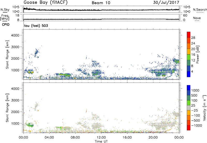Pick the yellow-orange Power segment between 16 and 20

pyautogui.click(x=189, y=52)
